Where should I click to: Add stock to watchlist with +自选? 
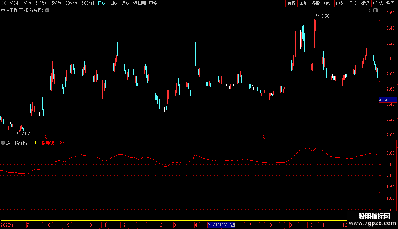point(378,3)
